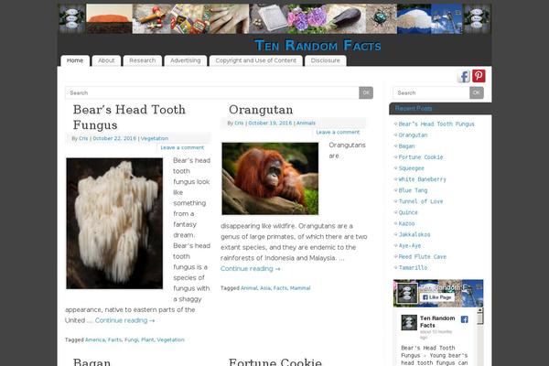Click the sidebar Search field
The height and width of the screenshot is (366, 549).
tap(431, 92)
